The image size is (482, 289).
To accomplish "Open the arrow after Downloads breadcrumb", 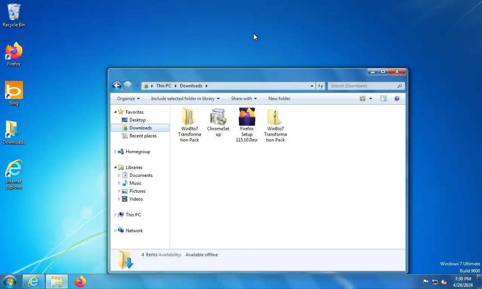I will coord(206,86).
